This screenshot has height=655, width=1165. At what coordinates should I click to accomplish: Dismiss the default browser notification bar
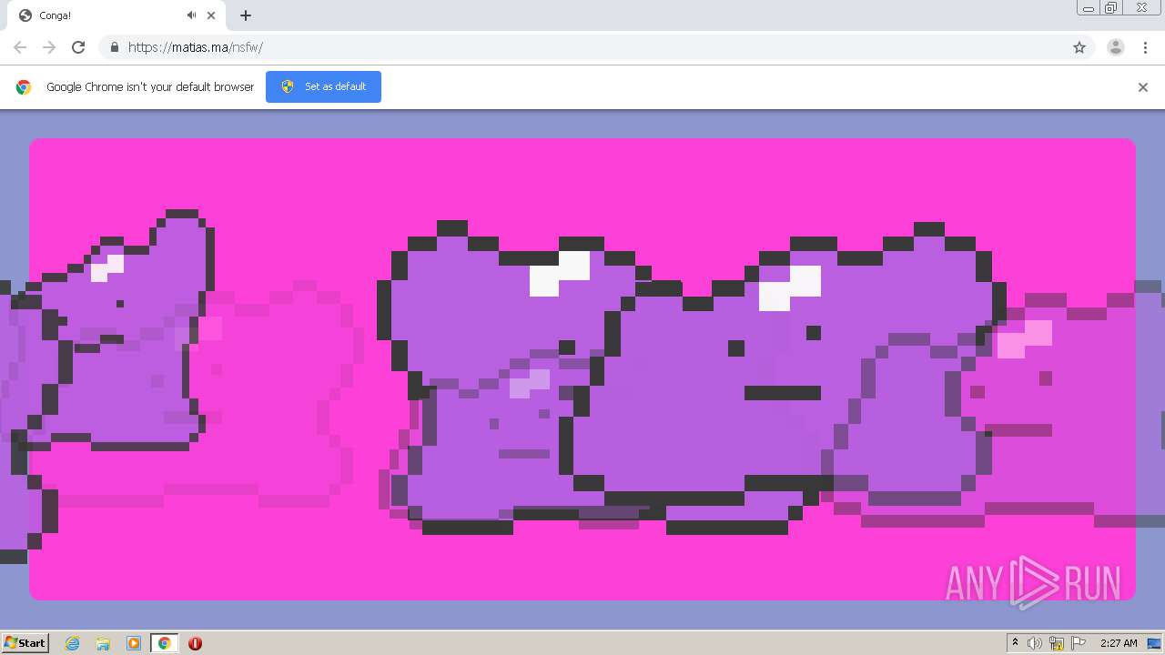1143,87
